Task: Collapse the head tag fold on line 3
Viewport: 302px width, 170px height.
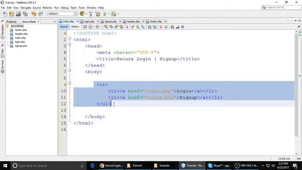Action: coord(70,45)
